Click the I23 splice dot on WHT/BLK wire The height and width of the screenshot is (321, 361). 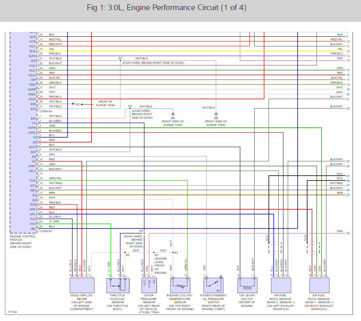click(x=120, y=61)
